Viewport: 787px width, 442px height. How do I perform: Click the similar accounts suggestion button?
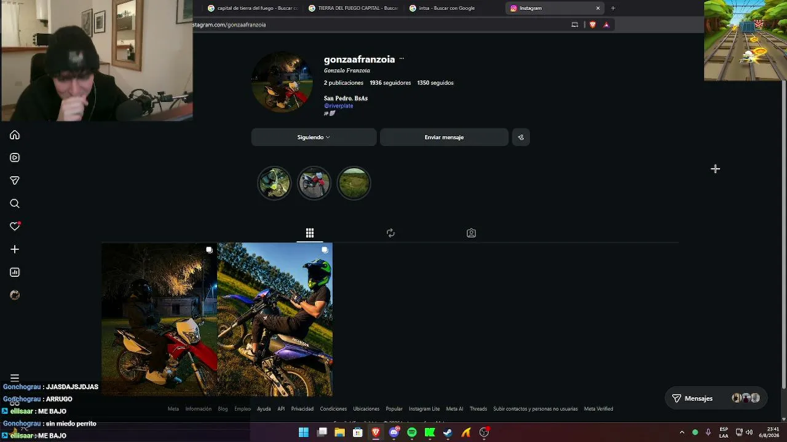coord(521,138)
